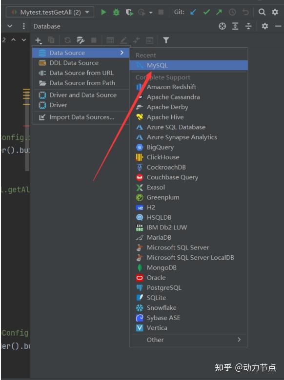Choose Data Source from URL
The width and height of the screenshot is (284, 380).
(x=81, y=73)
